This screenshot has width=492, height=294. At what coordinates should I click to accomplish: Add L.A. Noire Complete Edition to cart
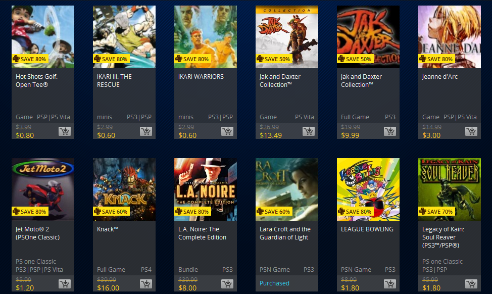tap(227, 284)
